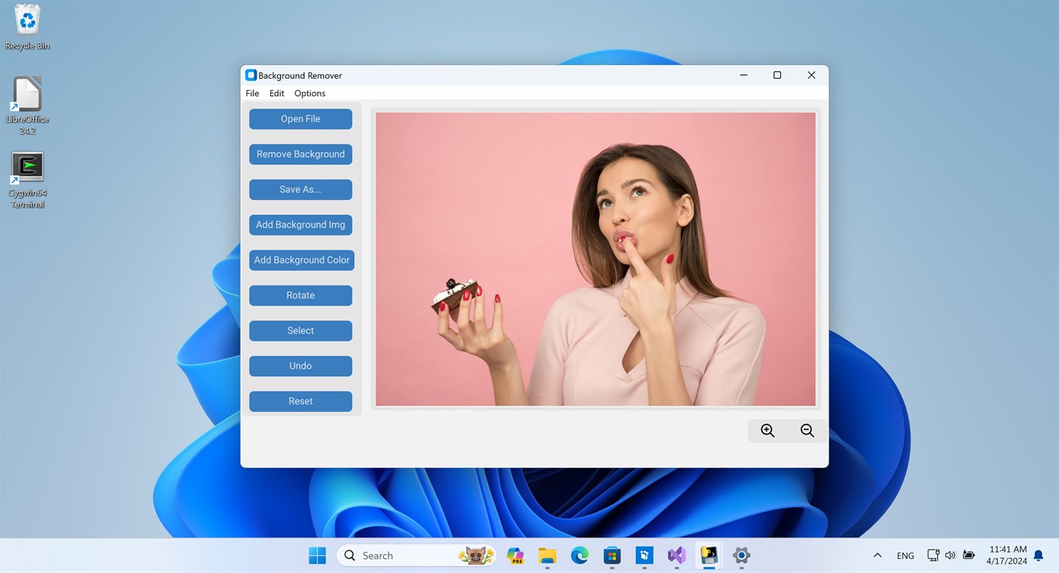Screen dimensions: 1059x573
Task: Click the Remove Background button
Action: 301,154
